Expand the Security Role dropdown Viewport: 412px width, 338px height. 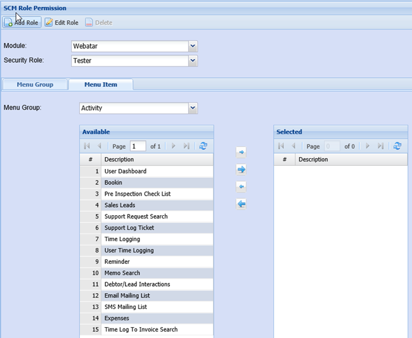(193, 61)
